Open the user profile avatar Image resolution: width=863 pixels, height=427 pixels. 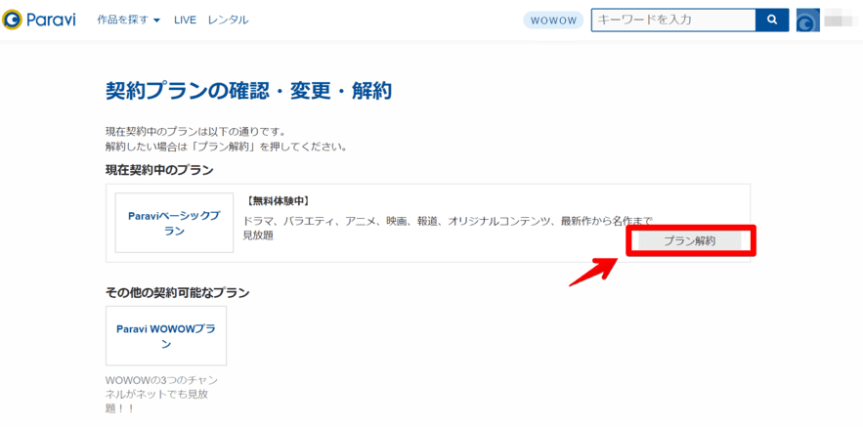pyautogui.click(x=808, y=21)
